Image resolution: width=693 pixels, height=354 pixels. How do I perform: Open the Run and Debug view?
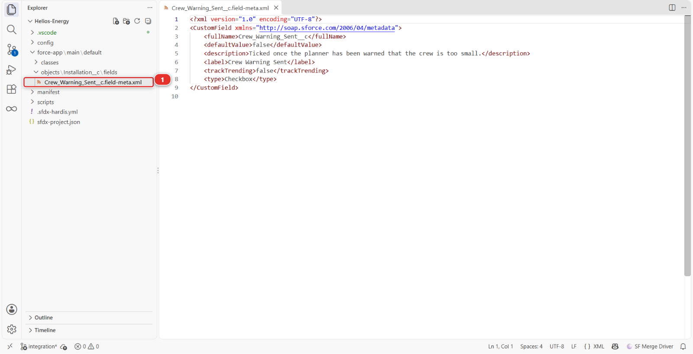[12, 70]
